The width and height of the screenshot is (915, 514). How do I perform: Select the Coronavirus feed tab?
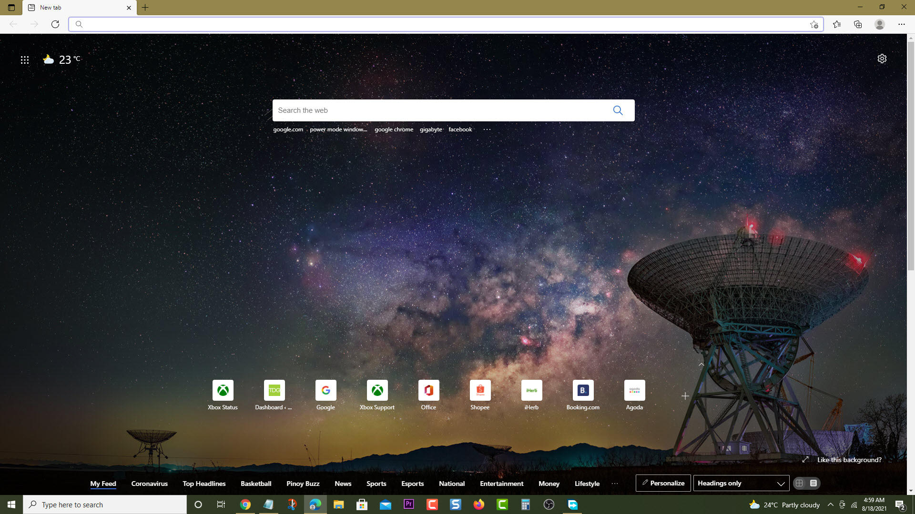coord(149,484)
